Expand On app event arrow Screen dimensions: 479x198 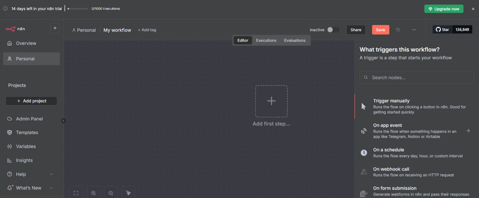pyautogui.click(x=468, y=131)
